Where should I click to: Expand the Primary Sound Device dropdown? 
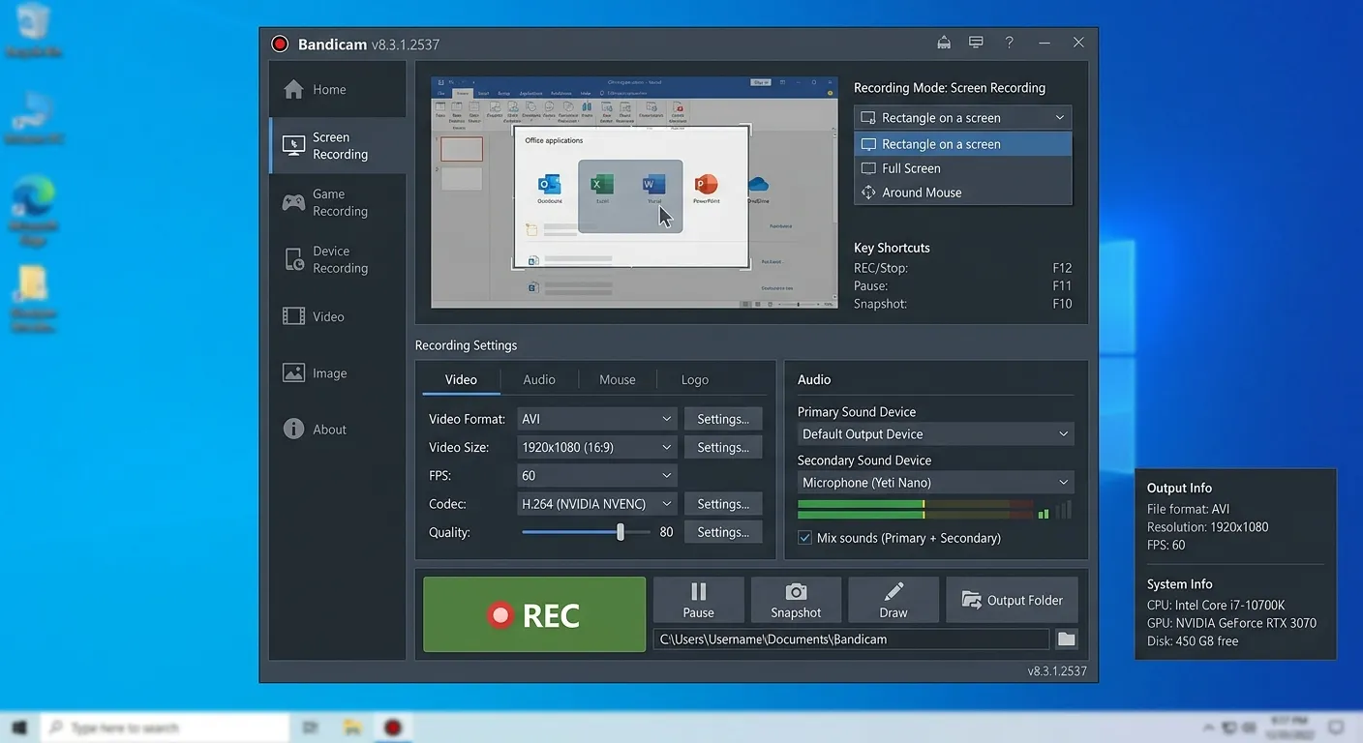pos(935,434)
